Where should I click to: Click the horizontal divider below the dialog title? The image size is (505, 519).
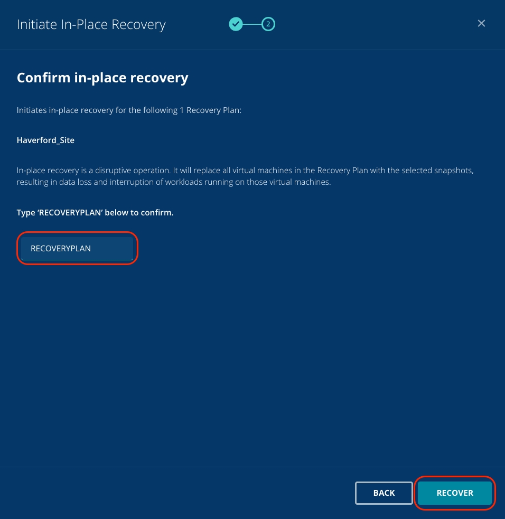click(253, 50)
